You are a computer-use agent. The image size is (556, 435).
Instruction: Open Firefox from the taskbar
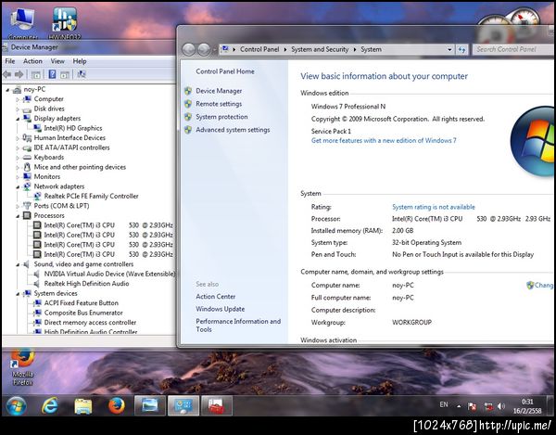(x=117, y=405)
